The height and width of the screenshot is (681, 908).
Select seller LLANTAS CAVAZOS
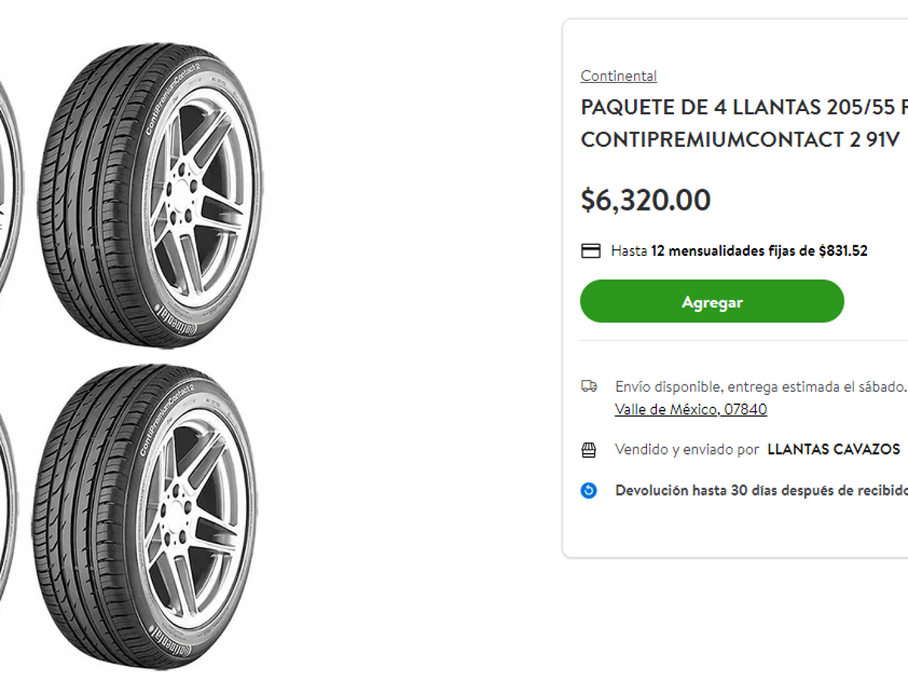coord(834,449)
